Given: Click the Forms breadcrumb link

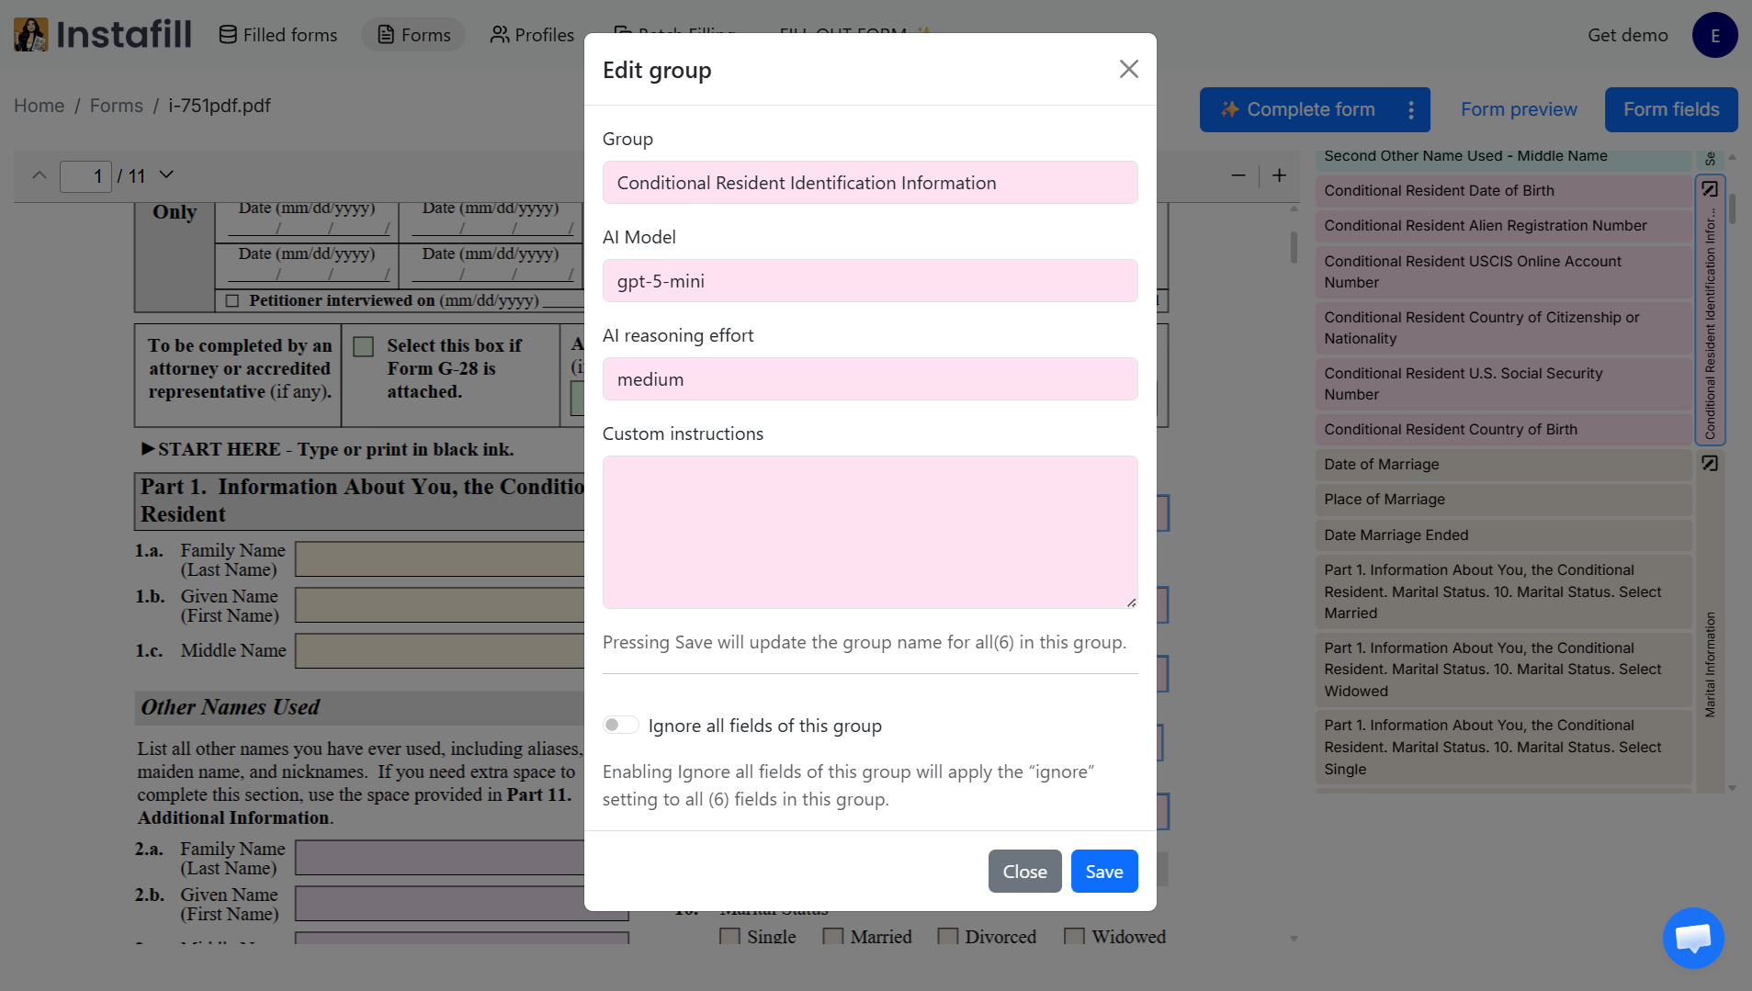Looking at the screenshot, I should pos(116,106).
